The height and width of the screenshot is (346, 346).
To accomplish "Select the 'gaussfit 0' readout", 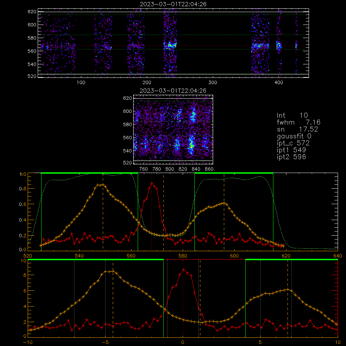I will [294, 136].
